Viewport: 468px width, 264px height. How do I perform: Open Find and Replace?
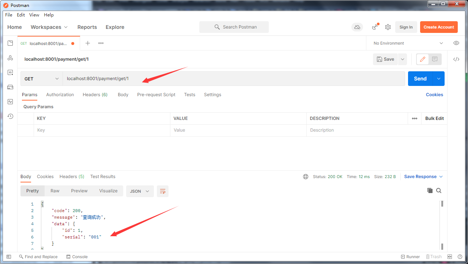pyautogui.click(x=38, y=257)
